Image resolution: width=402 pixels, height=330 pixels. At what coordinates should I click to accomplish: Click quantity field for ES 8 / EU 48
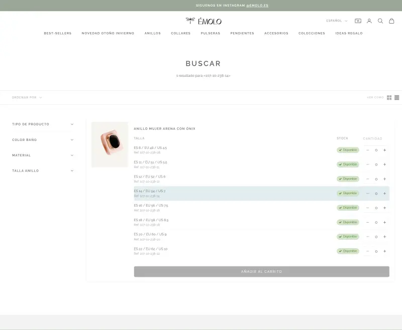tap(376, 150)
